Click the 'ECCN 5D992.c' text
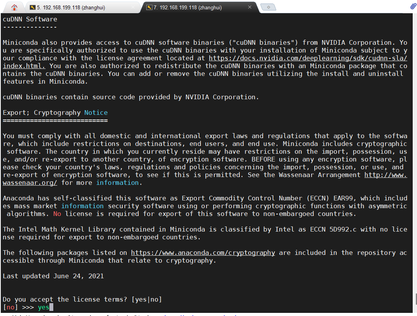The height and width of the screenshot is (316, 417). pyautogui.click(x=333, y=229)
